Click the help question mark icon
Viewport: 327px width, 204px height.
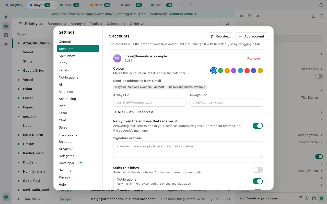click(x=307, y=198)
